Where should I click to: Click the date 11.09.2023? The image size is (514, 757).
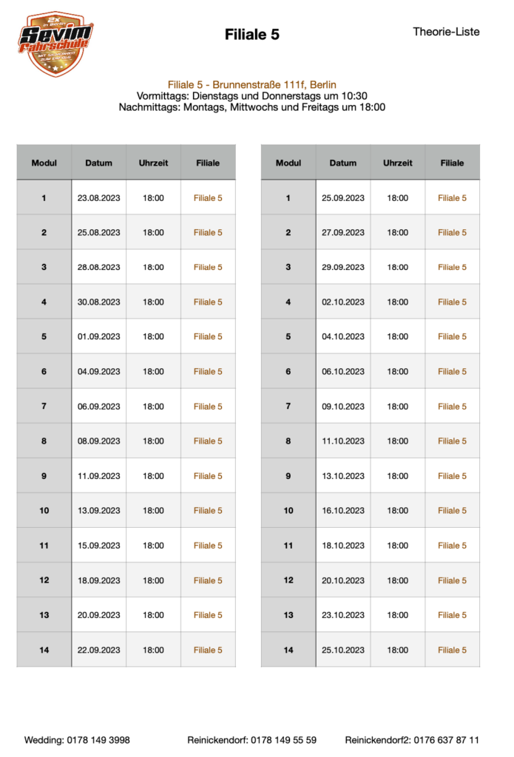click(x=98, y=476)
